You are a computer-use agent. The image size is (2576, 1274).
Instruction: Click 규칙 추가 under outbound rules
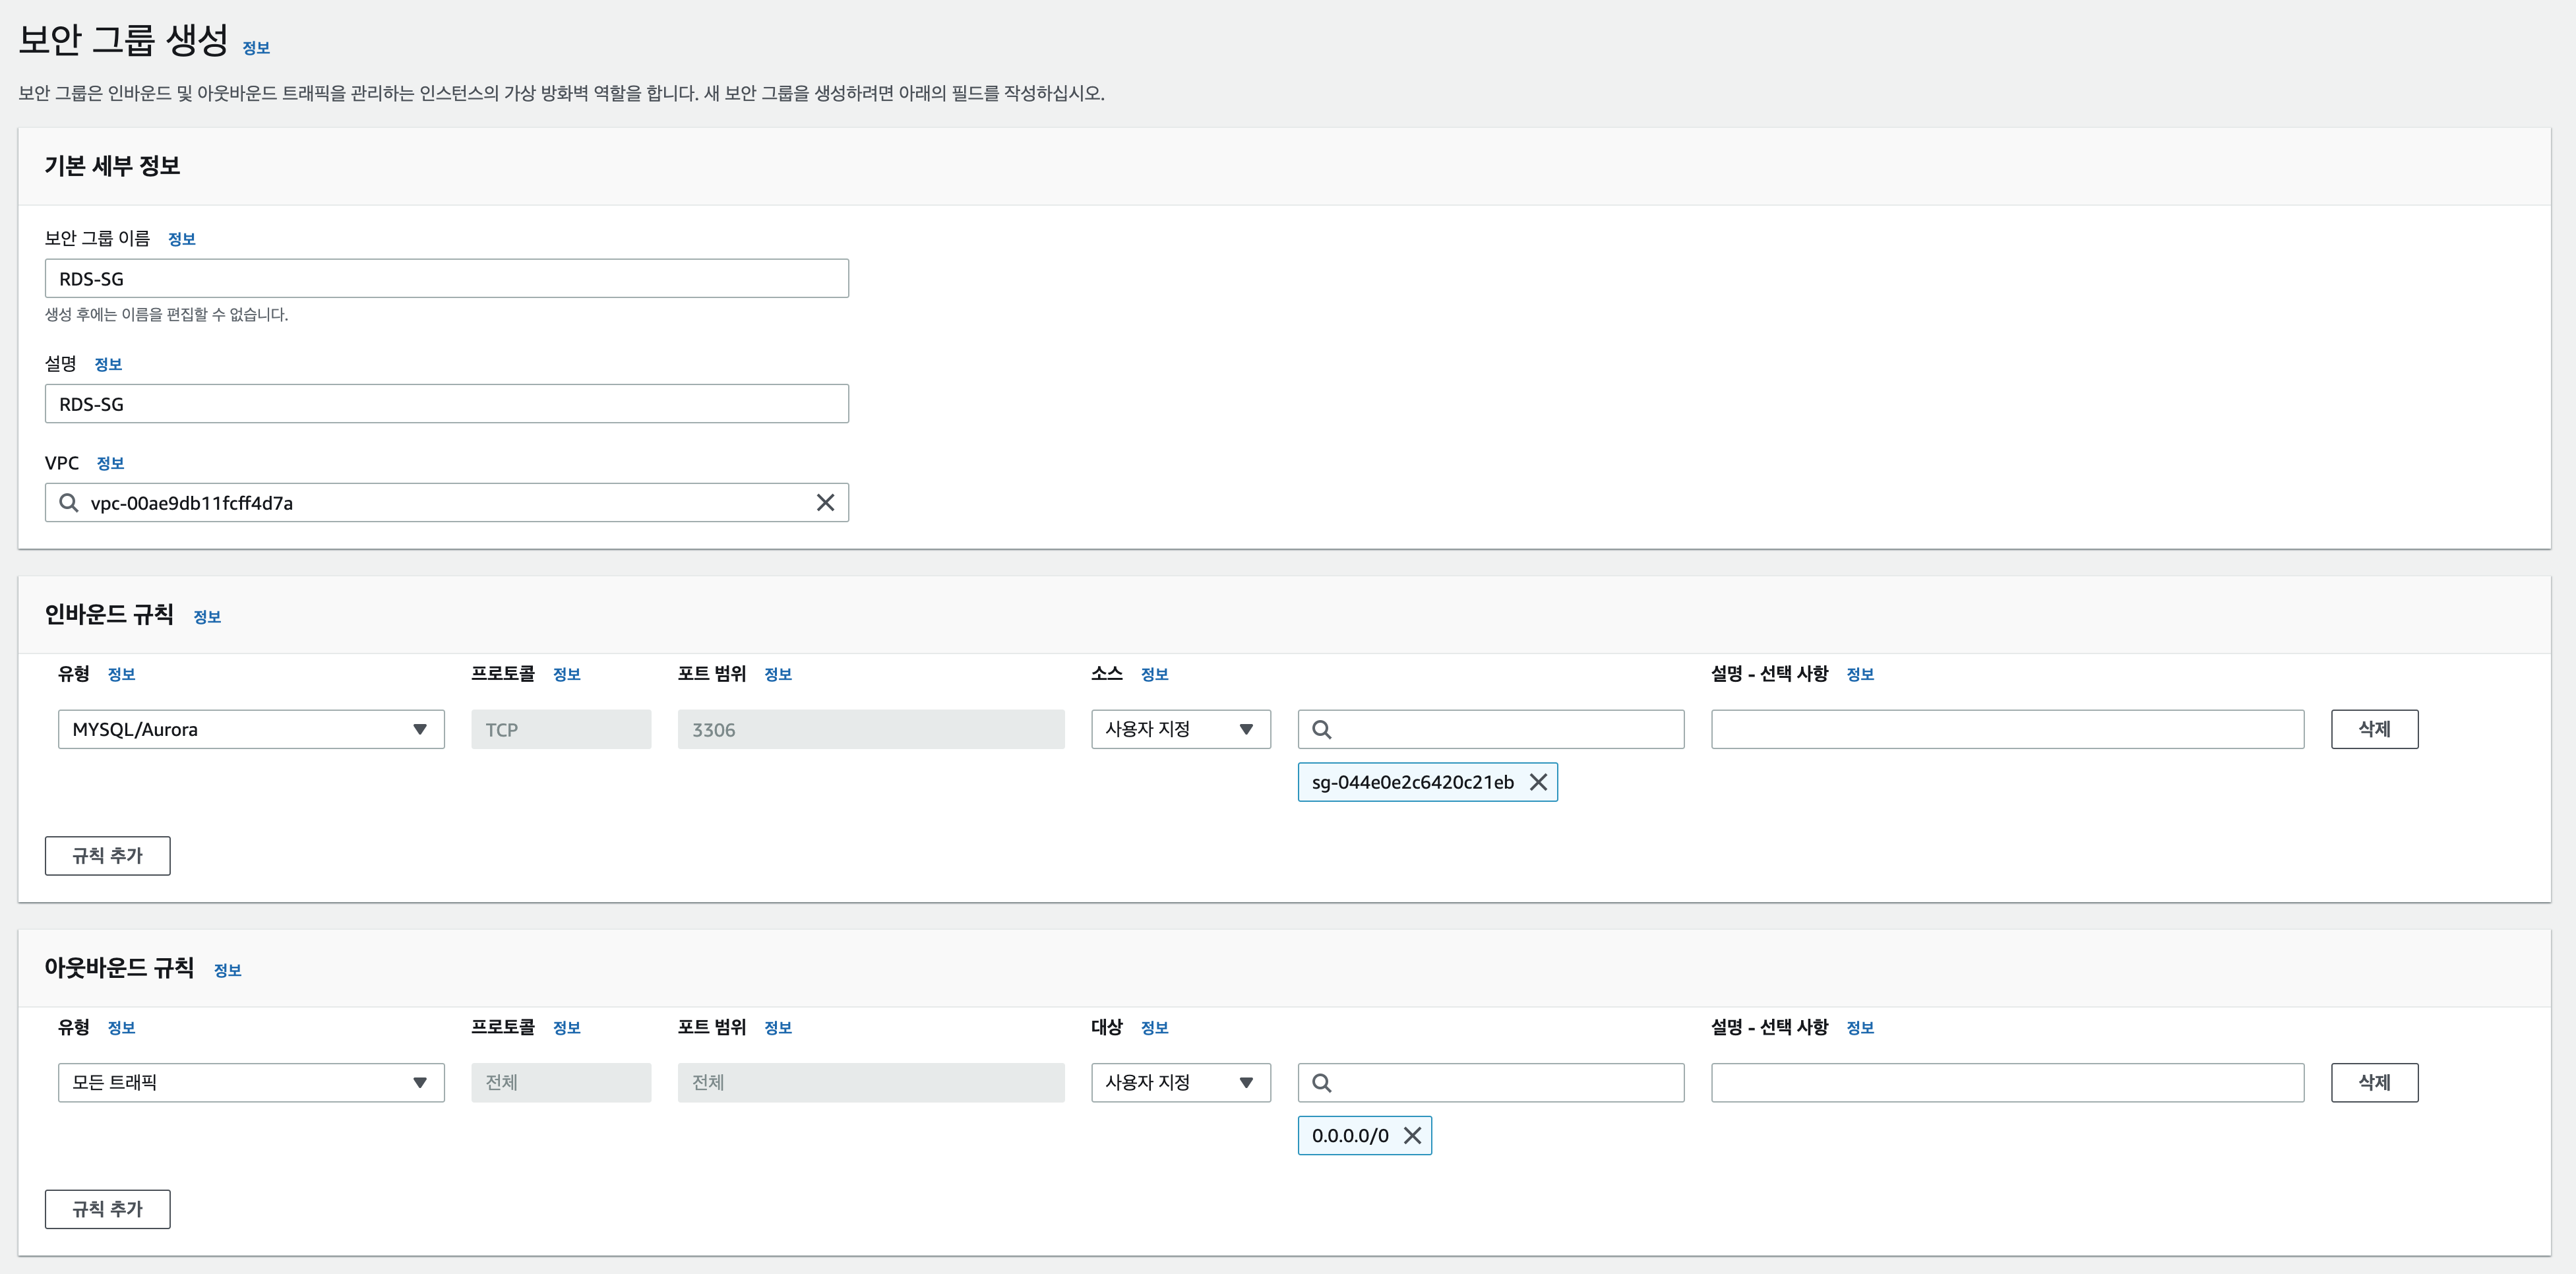107,1209
